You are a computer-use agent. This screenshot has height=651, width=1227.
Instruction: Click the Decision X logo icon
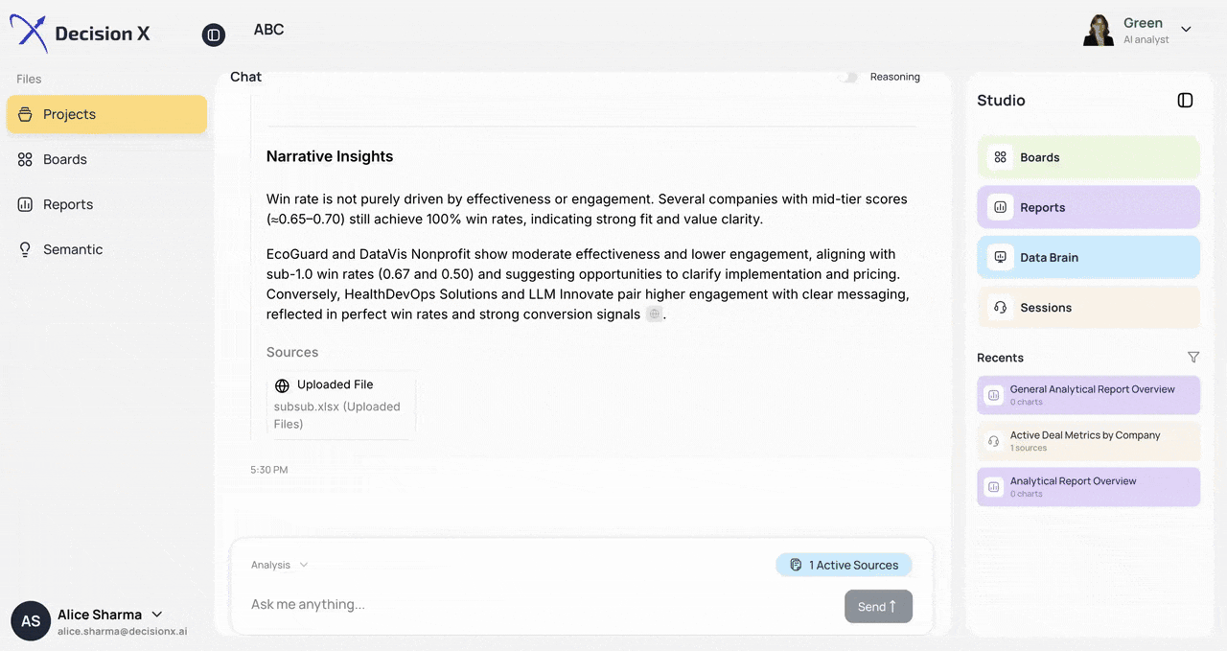pyautogui.click(x=29, y=32)
